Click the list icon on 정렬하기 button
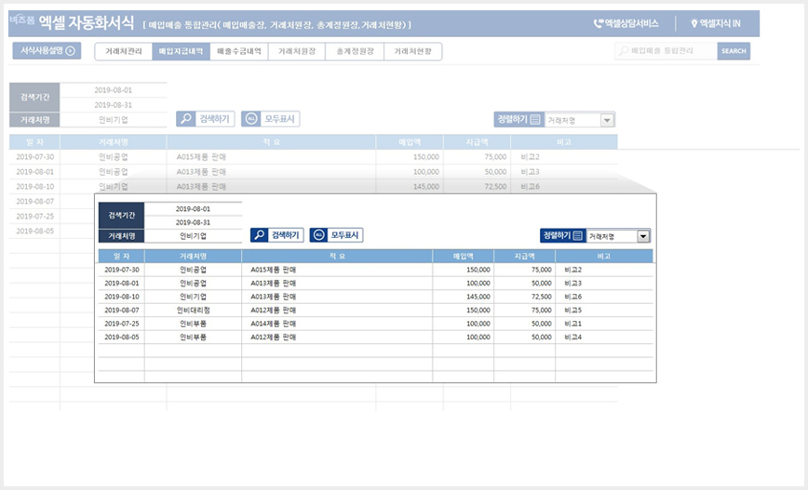The image size is (808, 490). coord(578,236)
